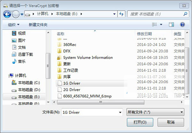Click the refresh icon beside address bar
The height and width of the screenshot is (133, 192).
121,14
